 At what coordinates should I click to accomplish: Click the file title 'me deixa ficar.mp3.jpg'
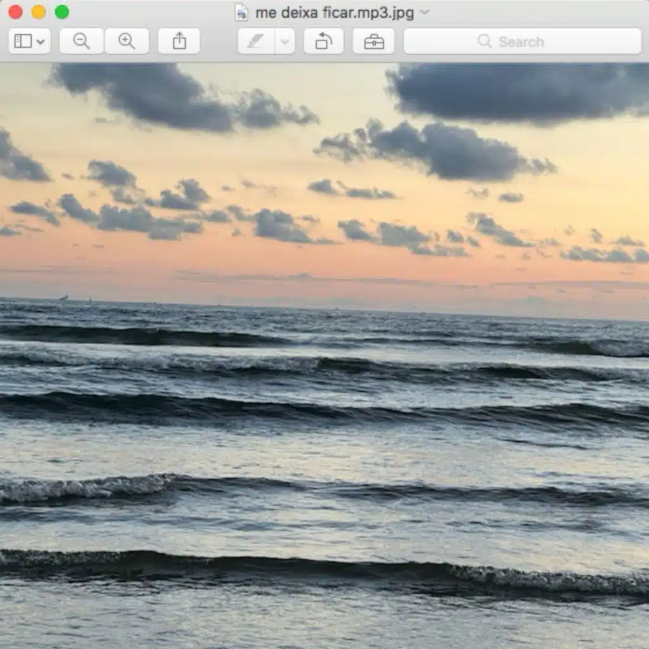335,13
